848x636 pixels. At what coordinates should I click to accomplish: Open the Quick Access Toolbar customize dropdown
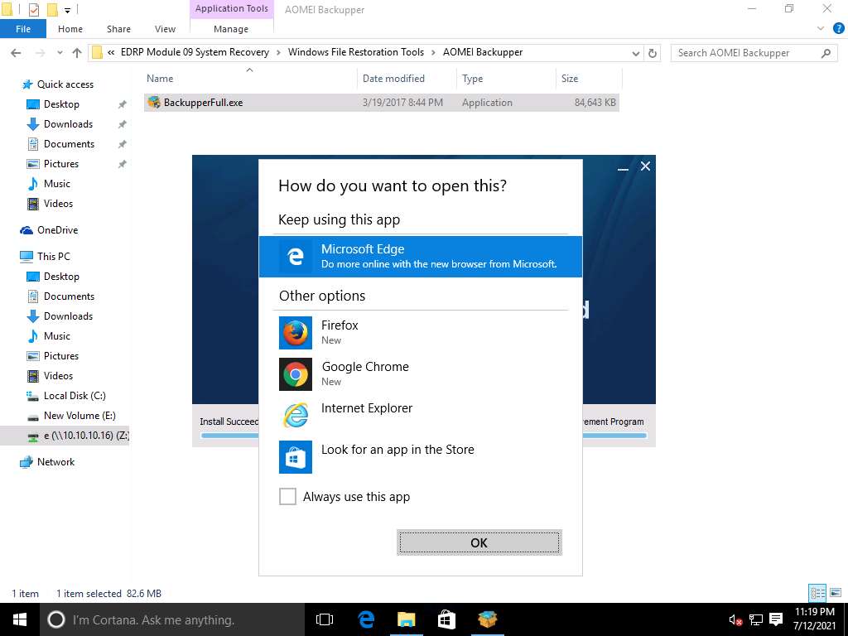click(68, 10)
